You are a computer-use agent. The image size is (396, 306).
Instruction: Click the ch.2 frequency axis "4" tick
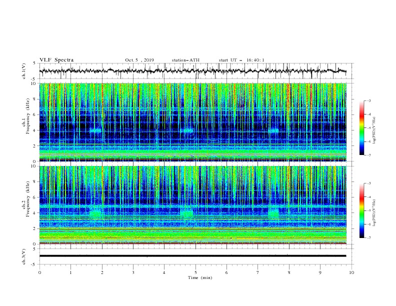34,213
